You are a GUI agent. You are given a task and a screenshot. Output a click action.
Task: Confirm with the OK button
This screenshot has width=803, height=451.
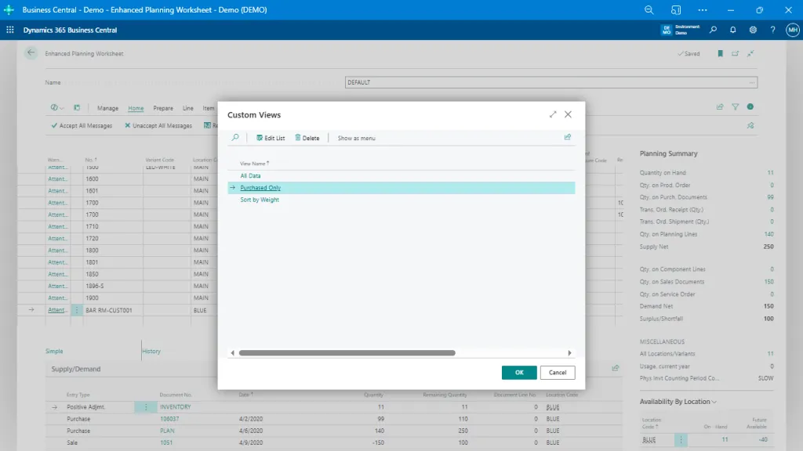(518, 372)
